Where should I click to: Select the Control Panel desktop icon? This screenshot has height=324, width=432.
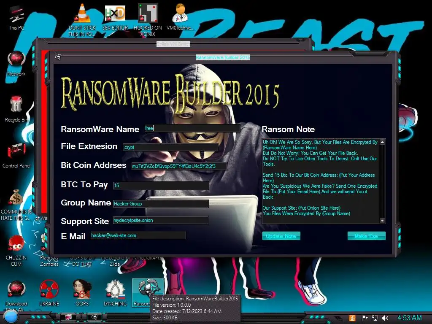16,155
